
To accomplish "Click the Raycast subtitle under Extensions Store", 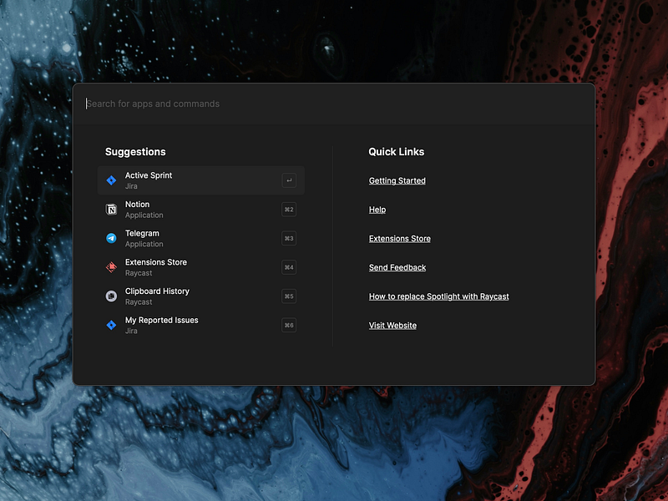I will pyautogui.click(x=139, y=273).
